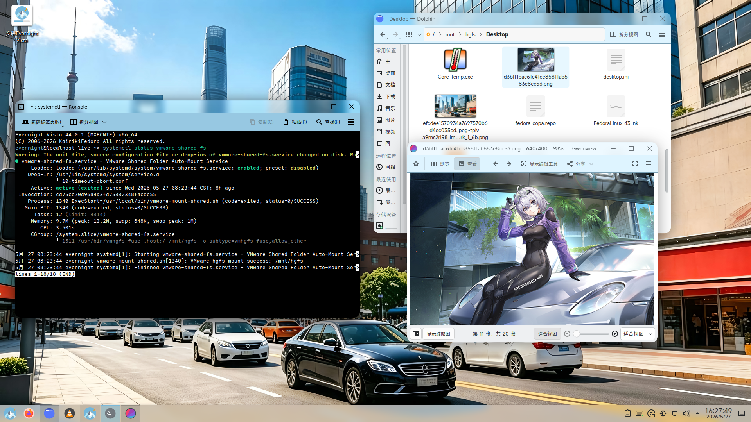751x422 pixels.
Task: Select efcdee1570934a...png city thumbnail
Action: coord(455,117)
